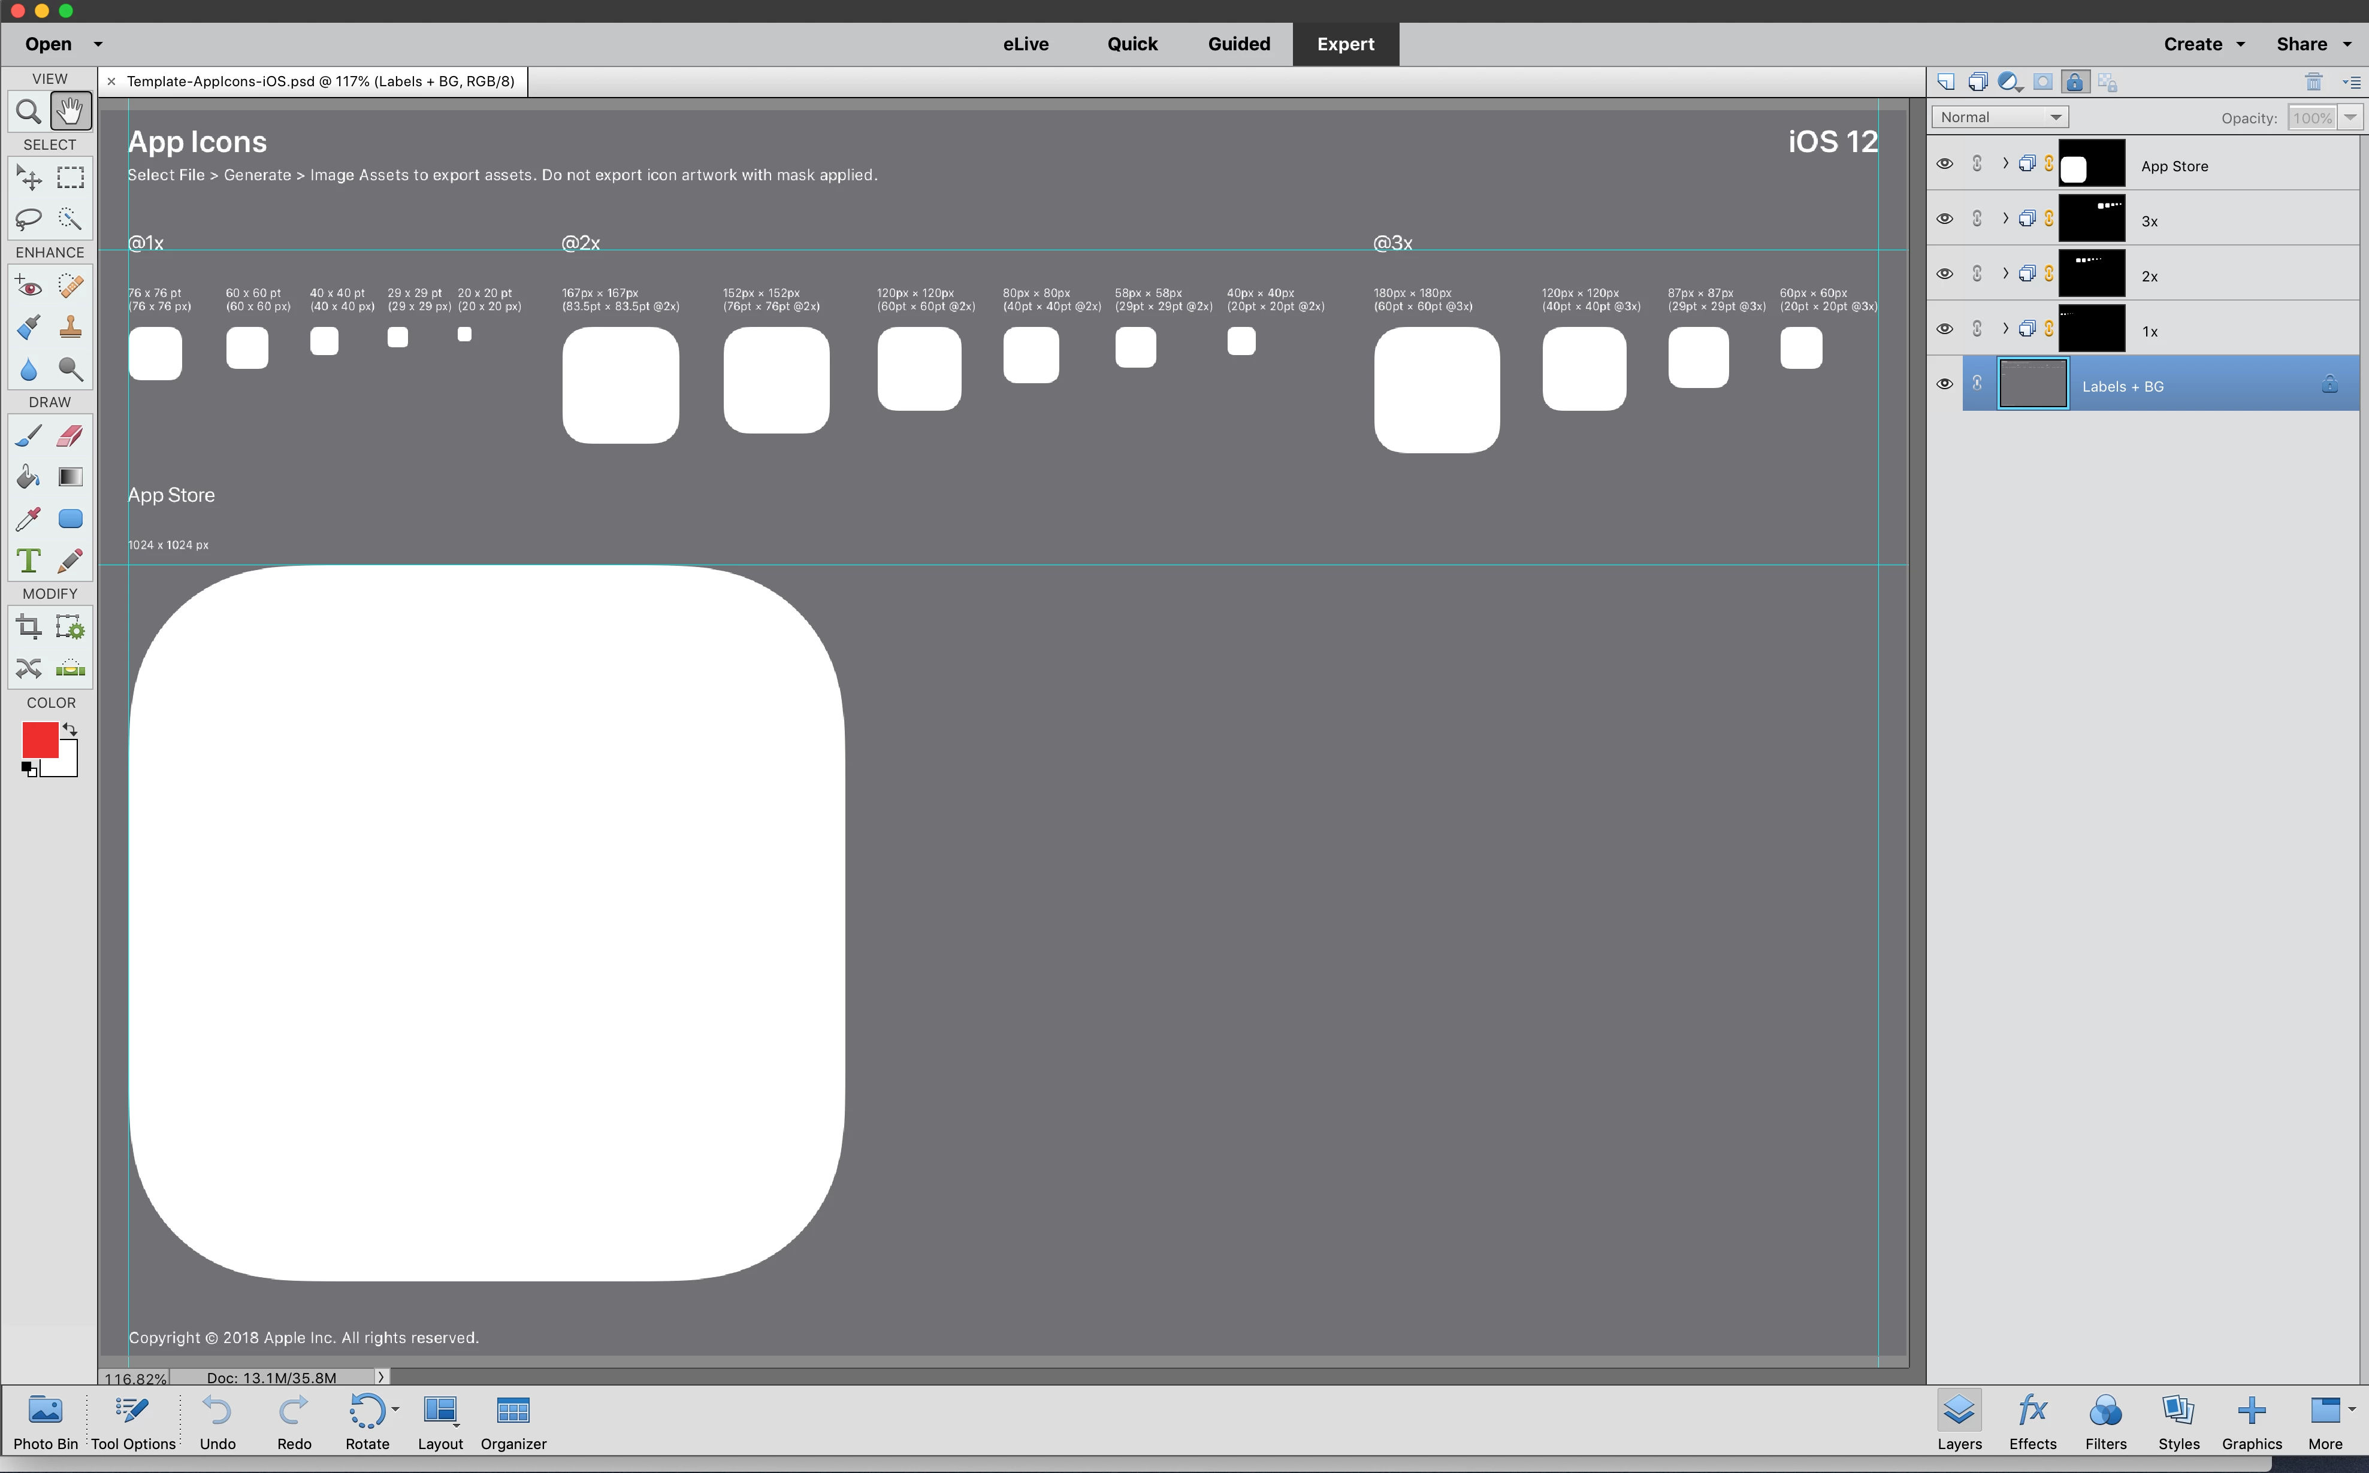Hide the App Store layer group
Viewport: 2369px width, 1473px height.
(x=1944, y=163)
